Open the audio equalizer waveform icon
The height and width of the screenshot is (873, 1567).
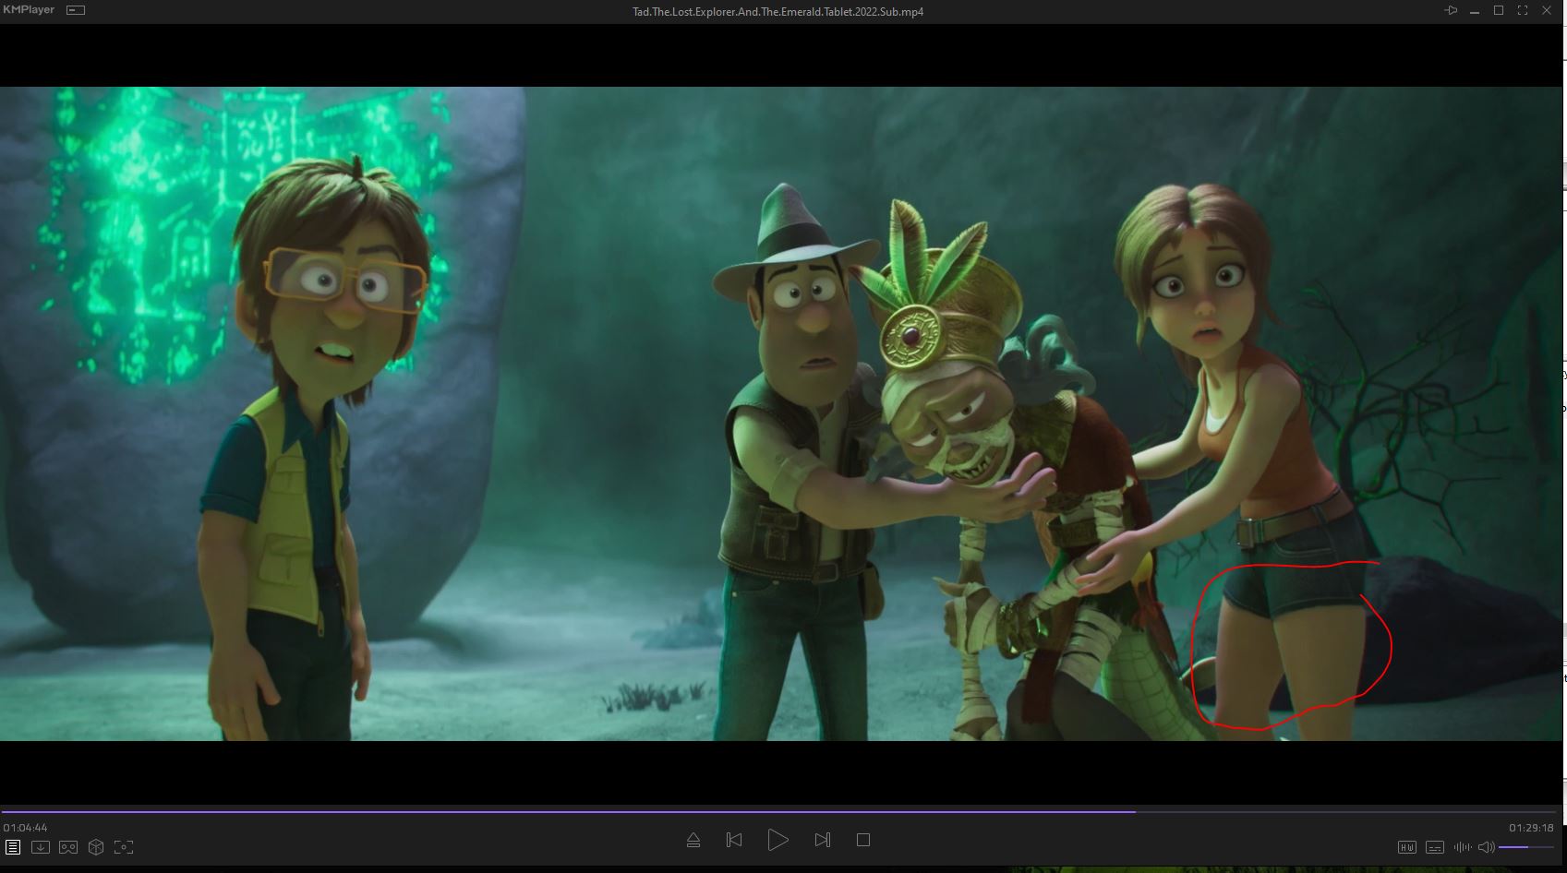coord(1462,847)
